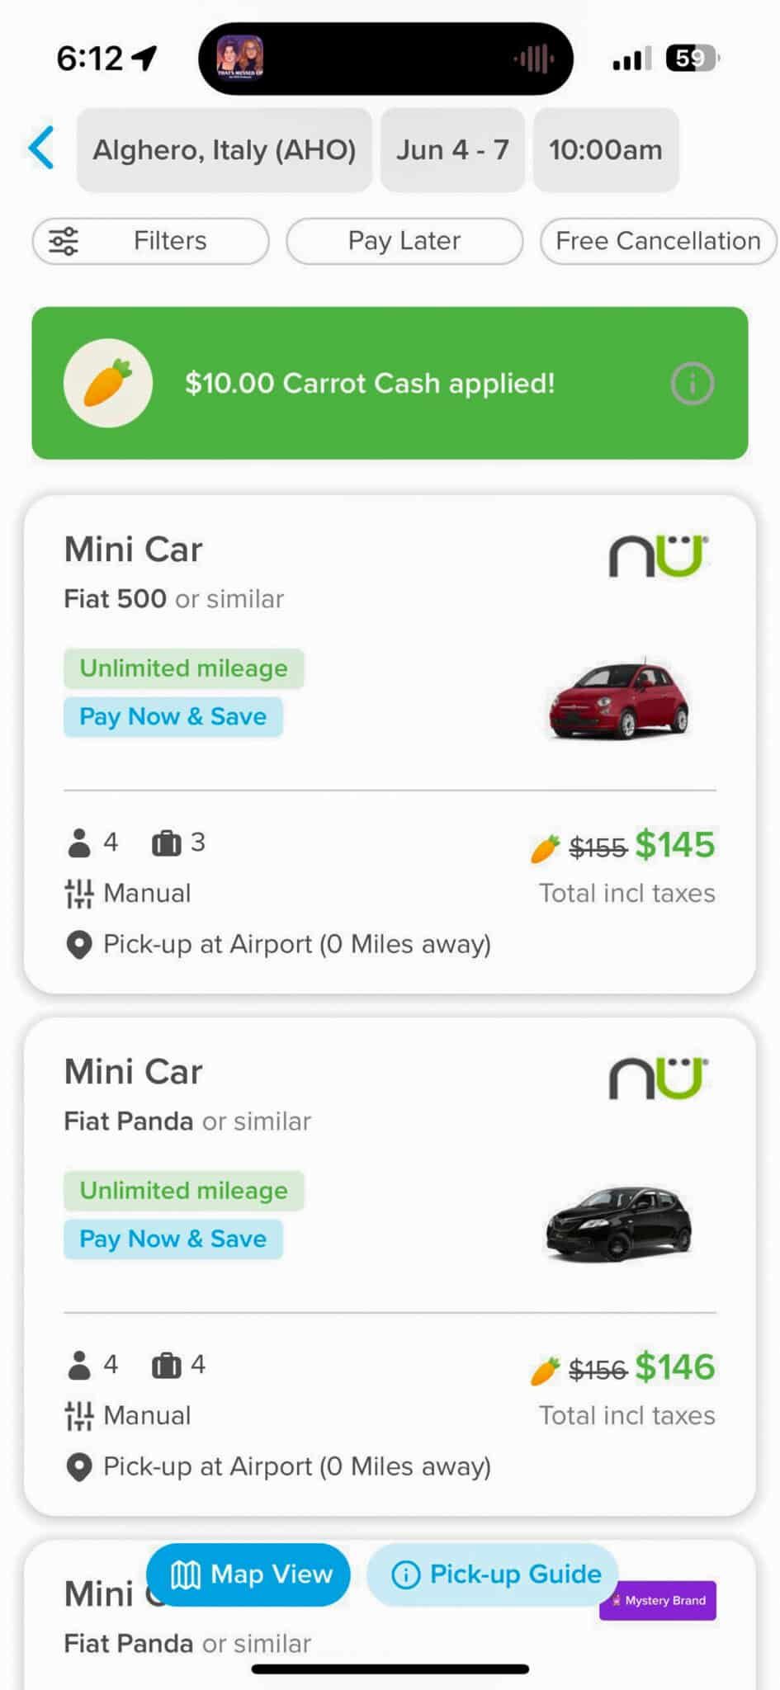Image resolution: width=780 pixels, height=1690 pixels.
Task: Change the Alghero, Italy (AHO) location
Action: (x=225, y=150)
